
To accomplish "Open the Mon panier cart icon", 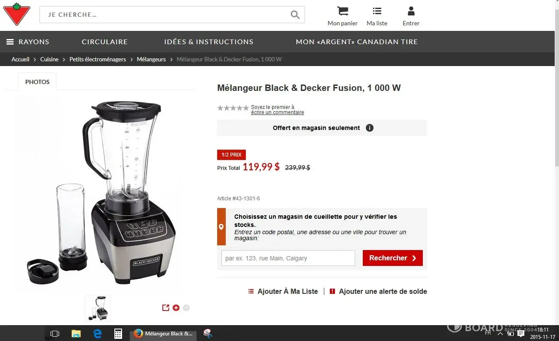I will point(342,11).
